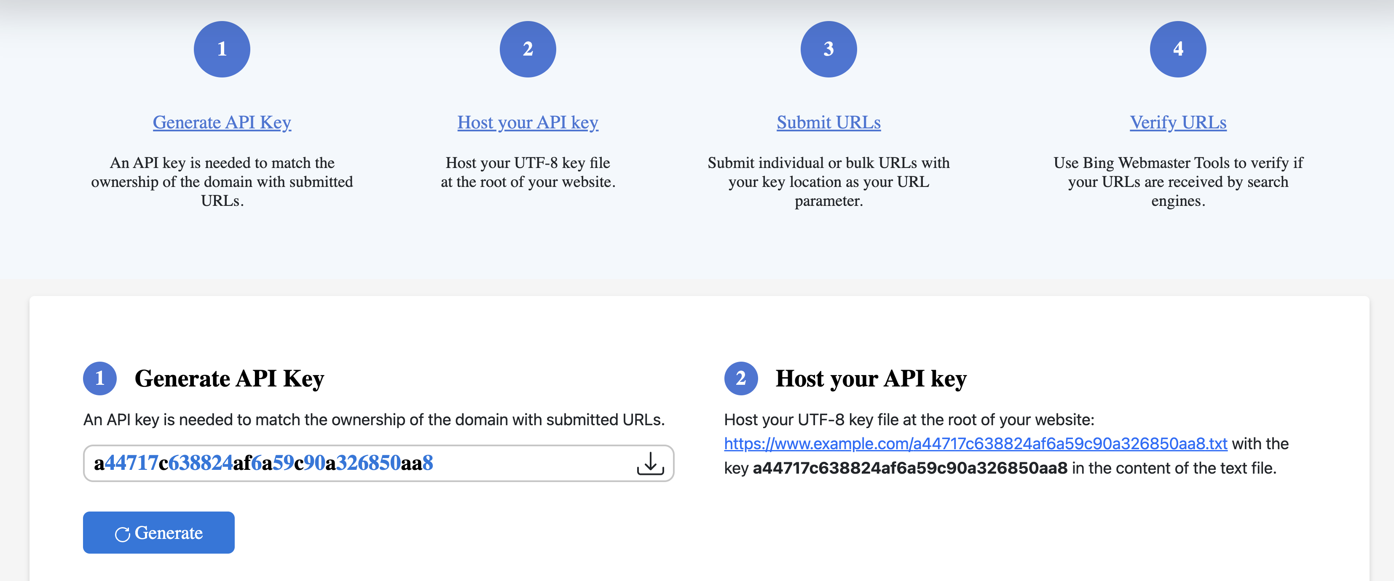Click the Bing Webmaster Tools description text
Screen dimensions: 1394x581
coord(1177,181)
